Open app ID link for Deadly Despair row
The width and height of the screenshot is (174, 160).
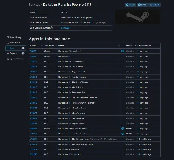pyautogui.click(x=33, y=77)
